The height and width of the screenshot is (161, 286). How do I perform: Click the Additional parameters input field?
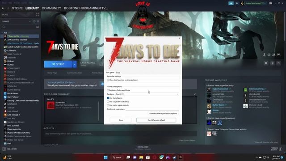click(152, 109)
